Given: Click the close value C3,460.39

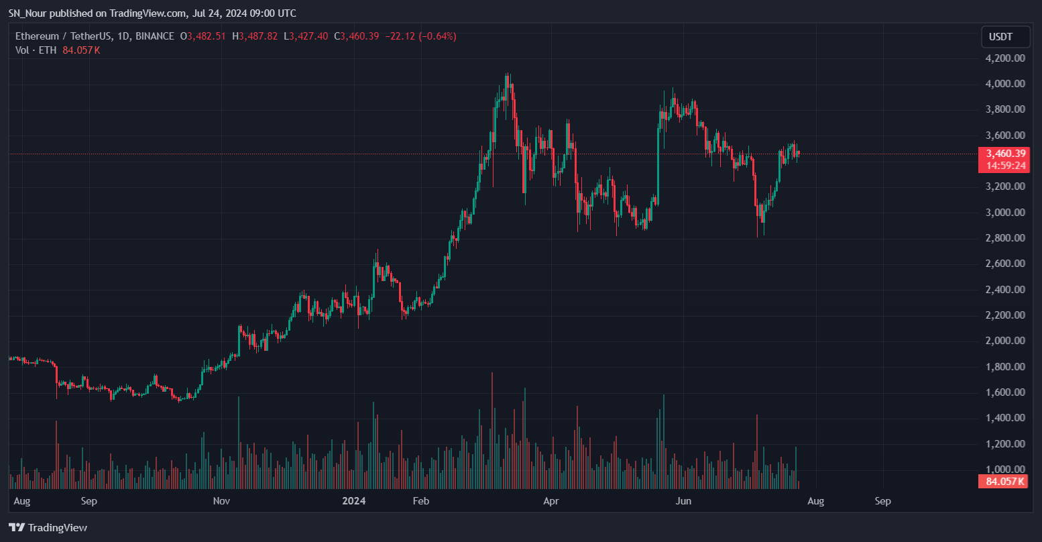Looking at the screenshot, I should (357, 36).
